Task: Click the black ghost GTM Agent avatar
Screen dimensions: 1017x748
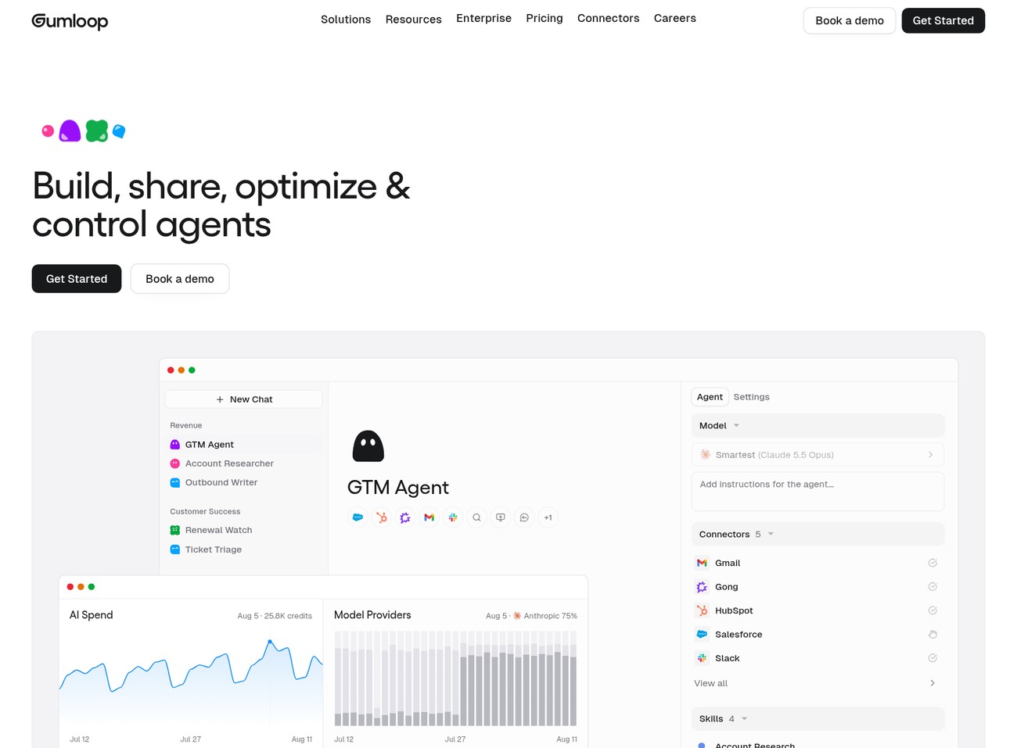Action: click(368, 446)
